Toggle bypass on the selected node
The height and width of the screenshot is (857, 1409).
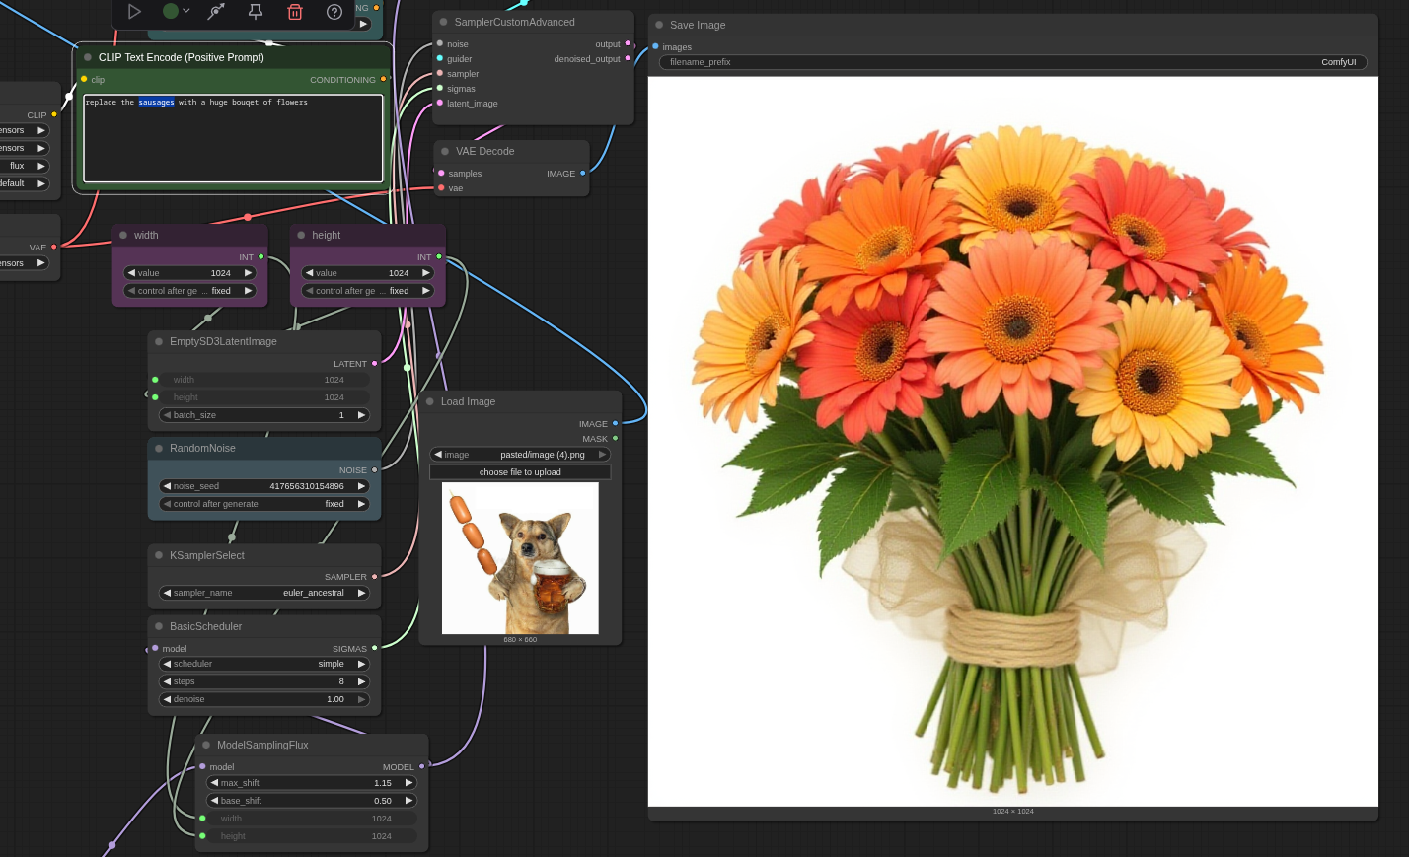coord(216,11)
